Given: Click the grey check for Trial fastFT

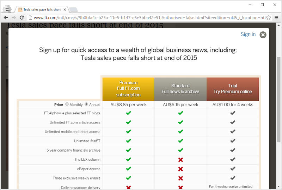Looking at the screenshot, I should pyautogui.click(x=233, y=141).
